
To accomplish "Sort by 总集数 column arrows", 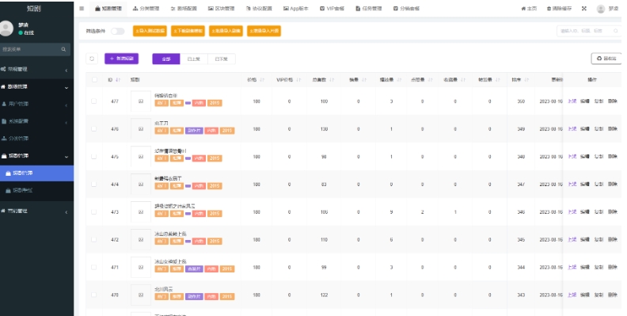I will click(x=332, y=80).
